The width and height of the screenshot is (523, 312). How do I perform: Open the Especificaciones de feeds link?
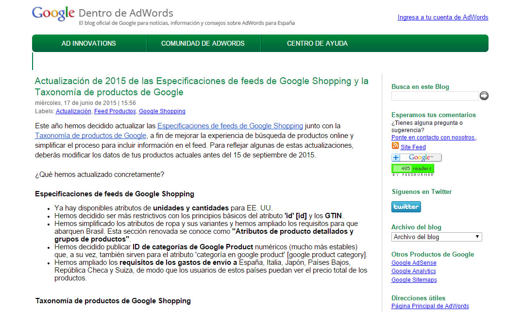pos(230,125)
